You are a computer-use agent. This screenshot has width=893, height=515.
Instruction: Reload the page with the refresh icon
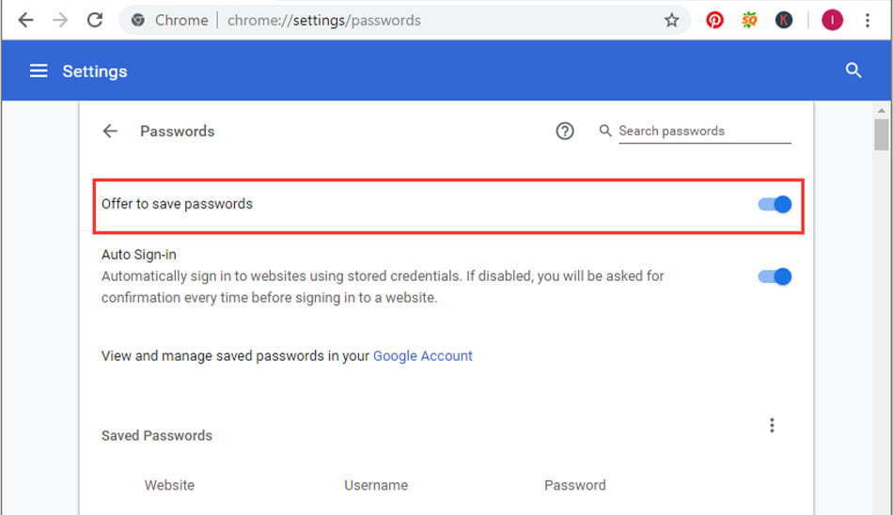(95, 20)
